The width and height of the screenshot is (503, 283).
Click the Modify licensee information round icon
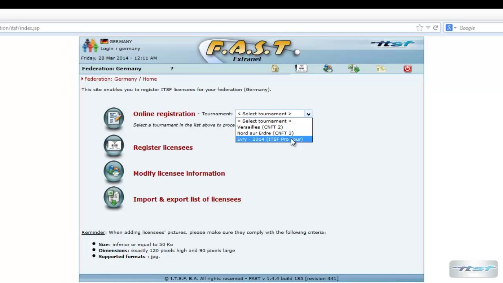point(114,172)
